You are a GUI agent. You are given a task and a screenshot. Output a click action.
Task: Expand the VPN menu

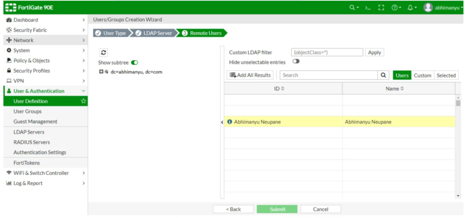(46, 81)
